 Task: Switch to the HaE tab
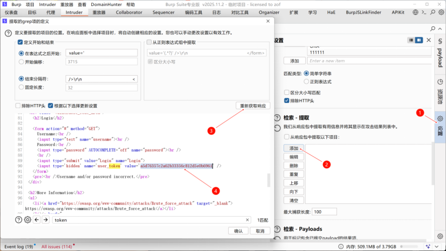pyautogui.click(x=331, y=12)
